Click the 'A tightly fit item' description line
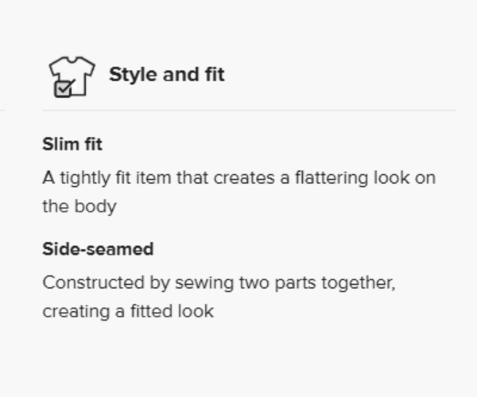The width and height of the screenshot is (477, 397). pos(239,177)
